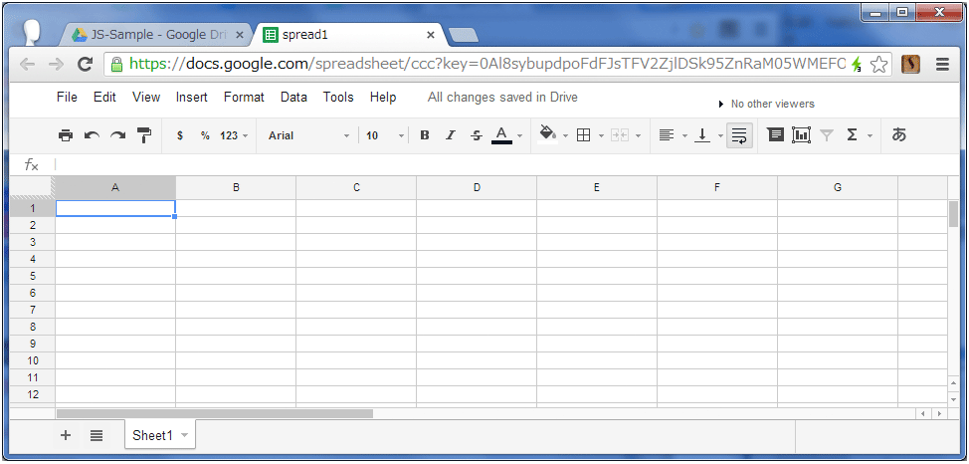Switch to JS-Sample Google Drive tab

[152, 35]
